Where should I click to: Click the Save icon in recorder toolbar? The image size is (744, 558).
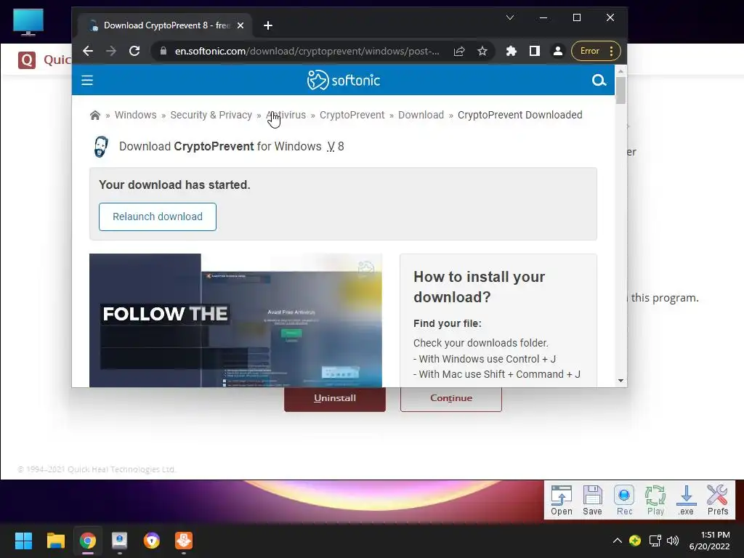pos(592,500)
